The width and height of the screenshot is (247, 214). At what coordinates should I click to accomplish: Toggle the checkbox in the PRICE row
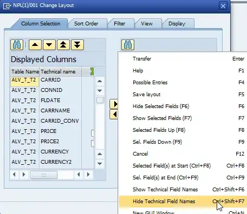point(93,133)
